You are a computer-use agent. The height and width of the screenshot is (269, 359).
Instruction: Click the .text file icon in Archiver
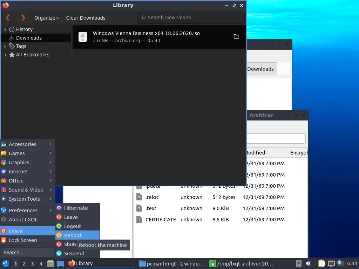[x=139, y=208]
